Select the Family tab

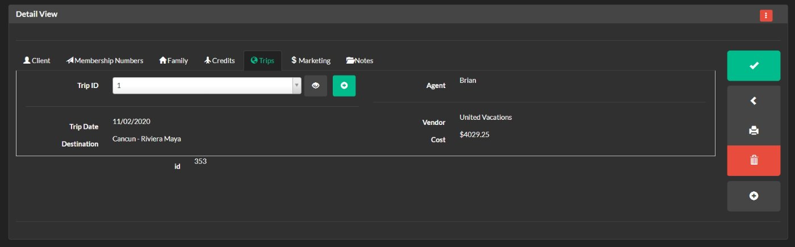(174, 61)
